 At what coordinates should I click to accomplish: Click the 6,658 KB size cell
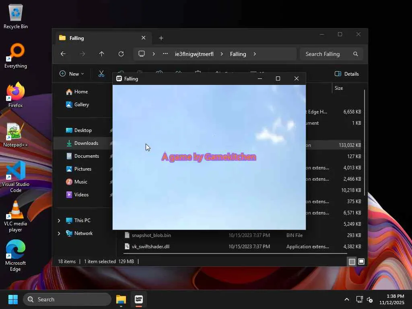click(352, 112)
